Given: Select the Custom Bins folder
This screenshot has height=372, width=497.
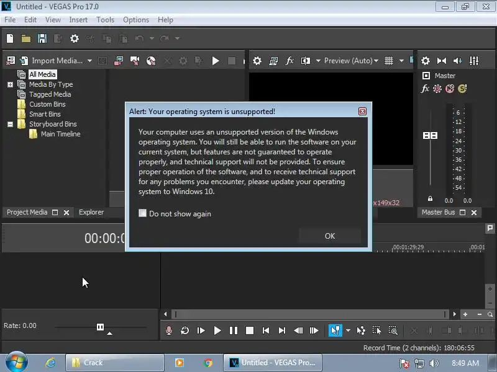Looking at the screenshot, I should (47, 104).
